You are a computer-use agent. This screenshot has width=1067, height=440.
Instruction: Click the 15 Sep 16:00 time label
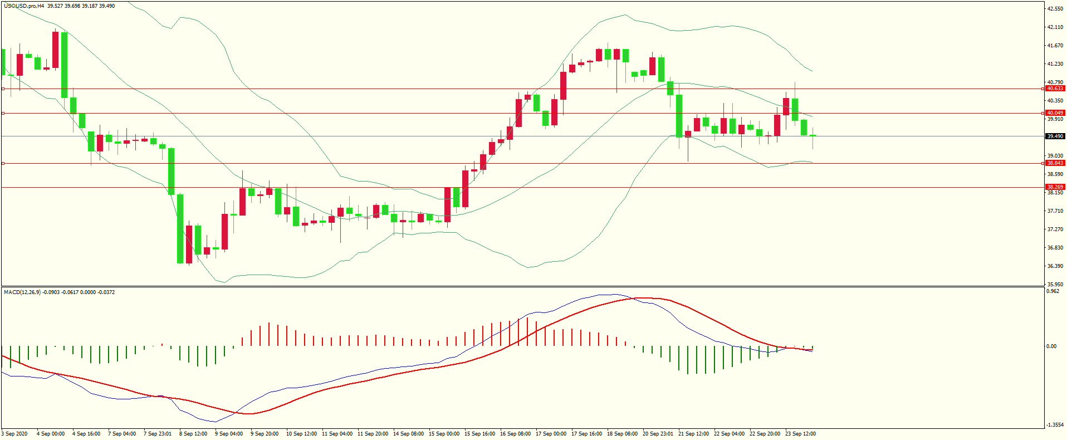pyautogui.click(x=479, y=434)
